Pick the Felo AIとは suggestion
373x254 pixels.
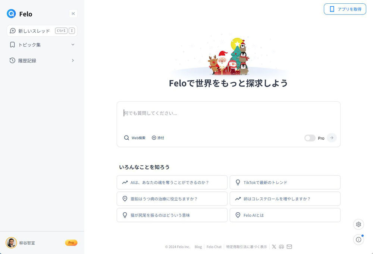click(285, 215)
